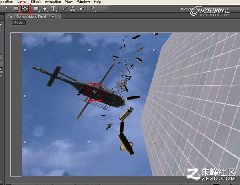Select the Pan Behind anchor point tool
Viewport: 240px width, 185px height.
[25, 9]
